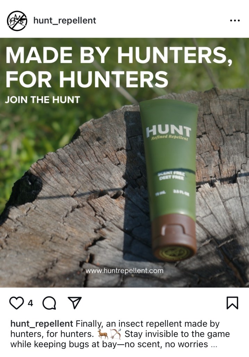The width and height of the screenshot is (249, 357).
Task: Open the three-dot more options menu
Action: pyautogui.click(x=235, y=21)
